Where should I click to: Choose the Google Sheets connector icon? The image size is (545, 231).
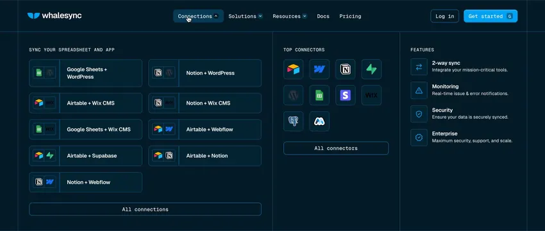pyautogui.click(x=319, y=96)
